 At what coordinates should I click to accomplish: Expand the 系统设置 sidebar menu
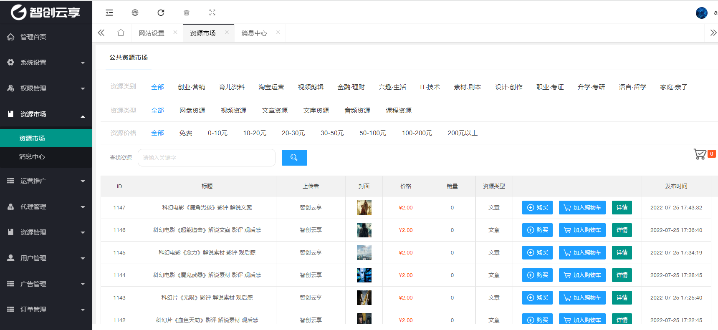point(46,63)
